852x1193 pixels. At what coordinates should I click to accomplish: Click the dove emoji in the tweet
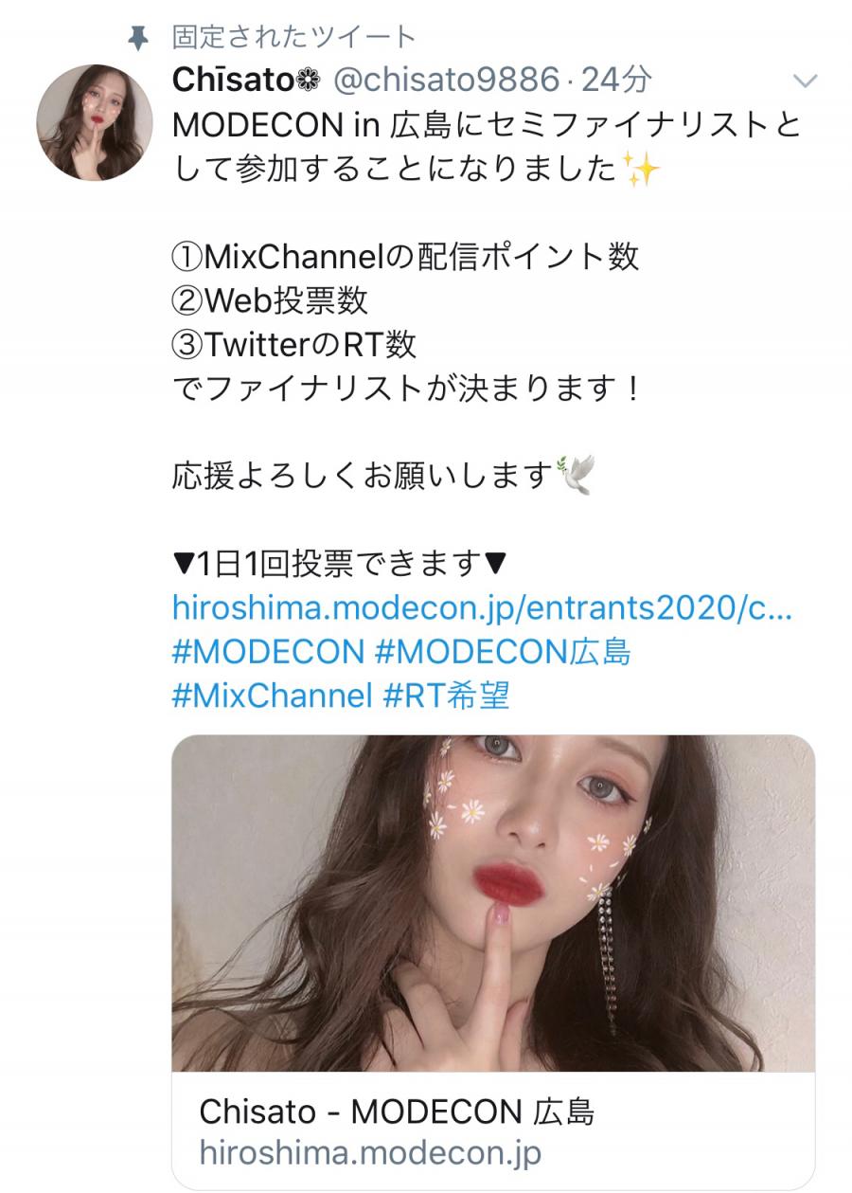point(576,476)
